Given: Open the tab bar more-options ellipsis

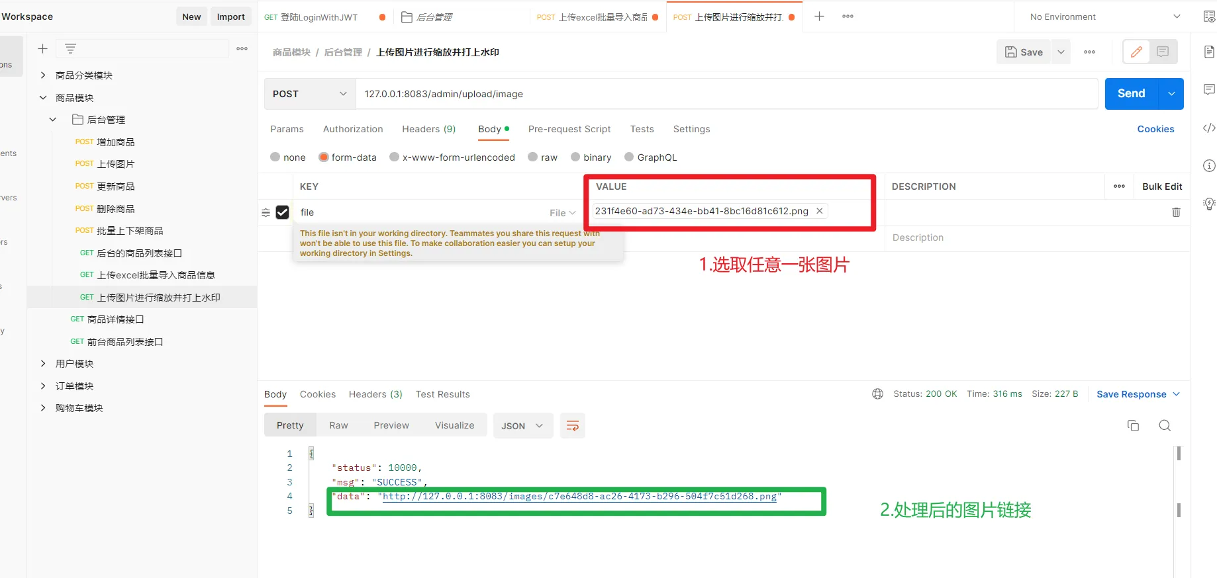Looking at the screenshot, I should [848, 17].
